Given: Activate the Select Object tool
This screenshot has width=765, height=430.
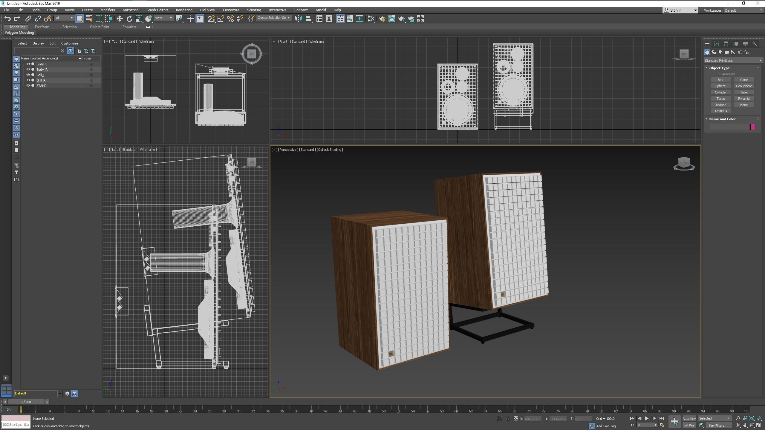Looking at the screenshot, I should (79, 19).
